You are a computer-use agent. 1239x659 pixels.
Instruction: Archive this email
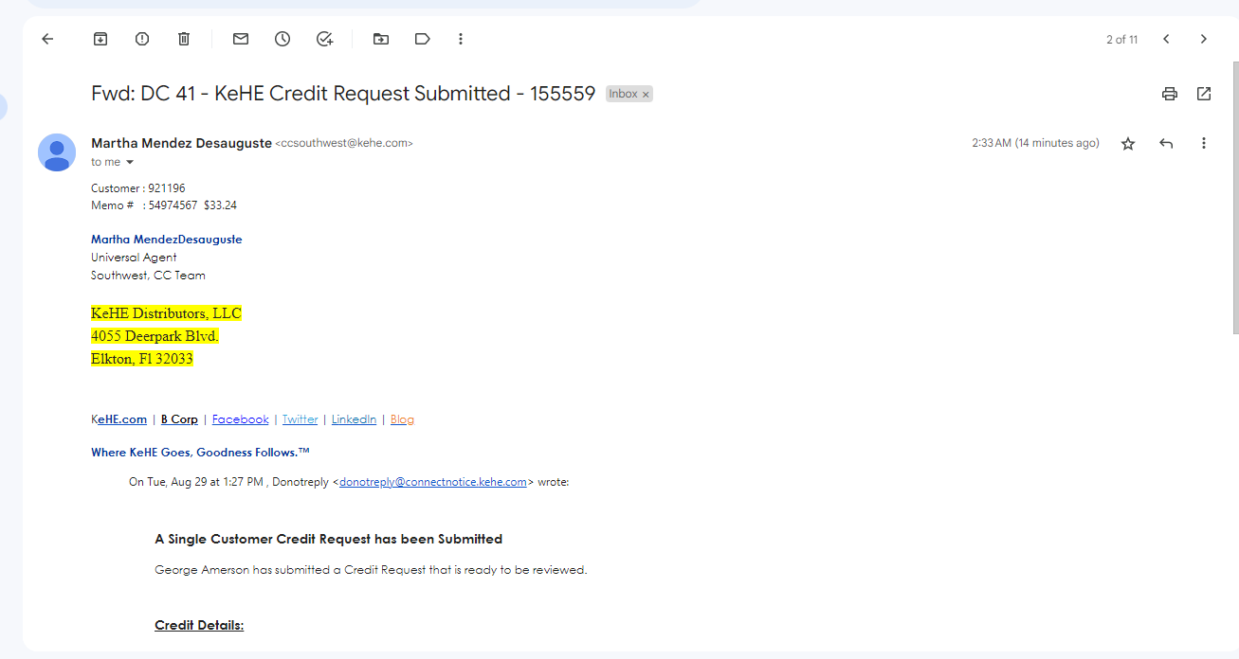[x=100, y=39]
